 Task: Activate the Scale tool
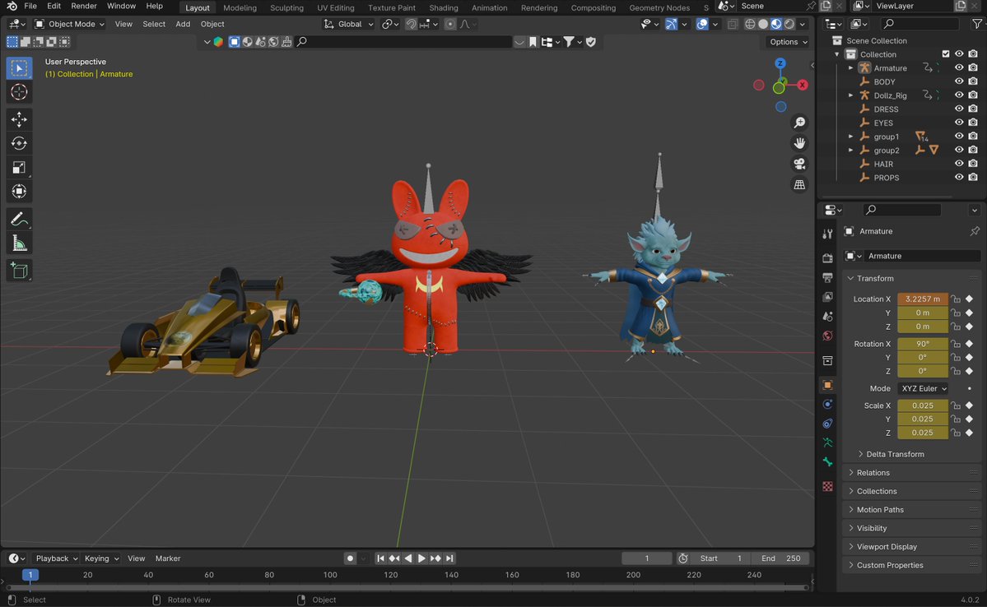(x=19, y=167)
